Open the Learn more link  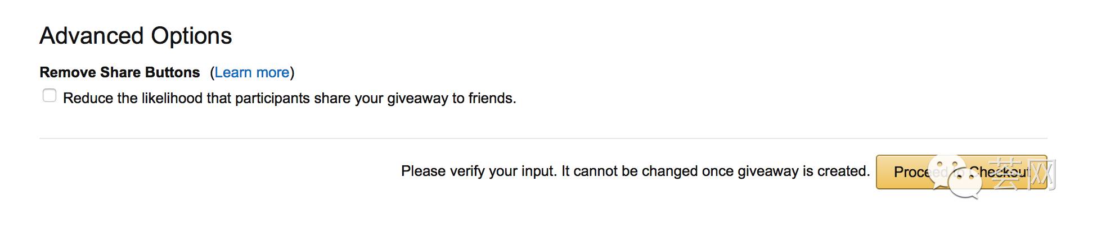tap(252, 72)
